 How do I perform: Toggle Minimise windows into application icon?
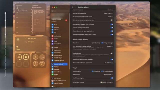pos(112,20)
